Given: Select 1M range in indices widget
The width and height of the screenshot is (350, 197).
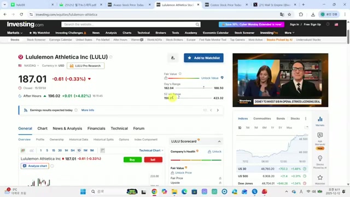Looking at the screenshot, I should click(x=256, y=128).
